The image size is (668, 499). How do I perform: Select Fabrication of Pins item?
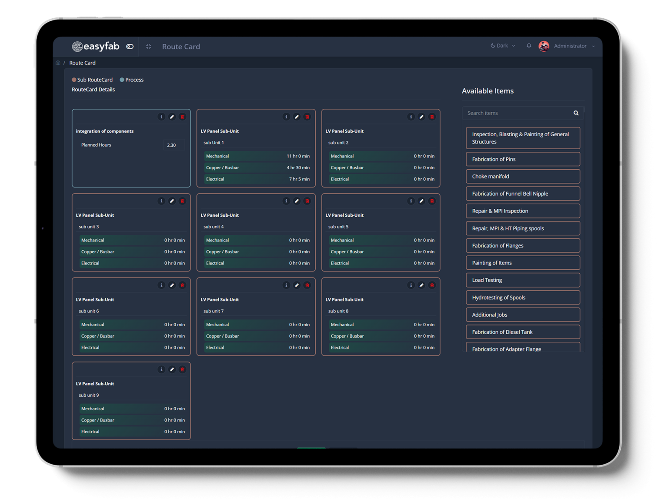pos(523,159)
